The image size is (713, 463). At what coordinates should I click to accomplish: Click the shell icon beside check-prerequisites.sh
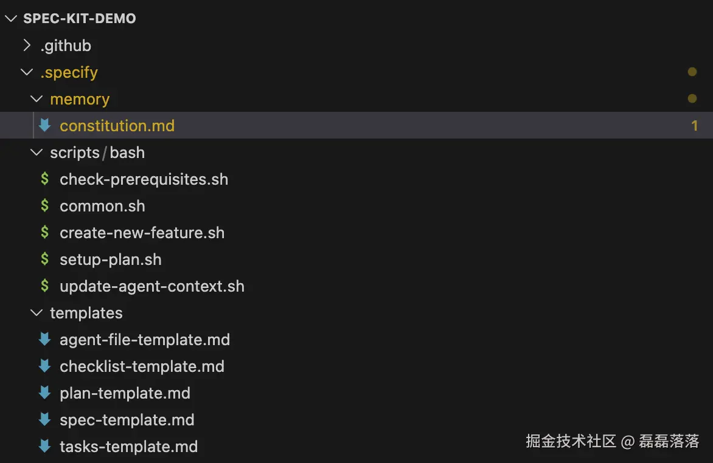(45, 179)
